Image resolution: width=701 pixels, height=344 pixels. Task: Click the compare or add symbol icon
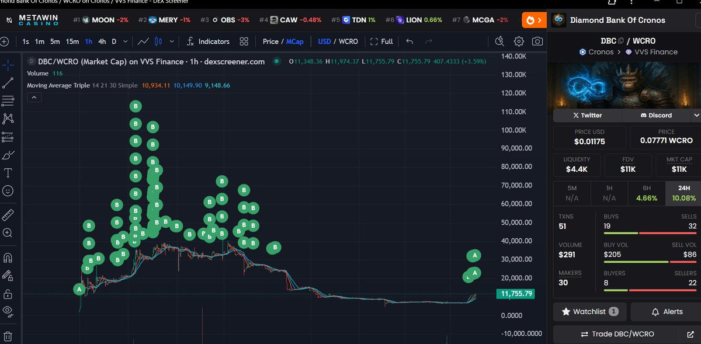5,41
